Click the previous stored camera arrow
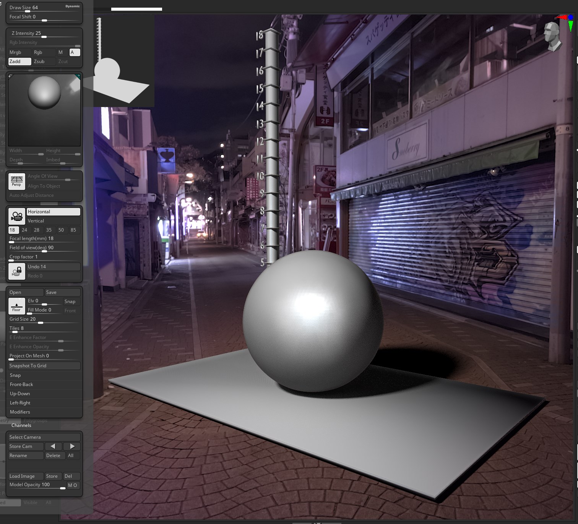Viewport: 578px width, 524px height. coord(54,446)
